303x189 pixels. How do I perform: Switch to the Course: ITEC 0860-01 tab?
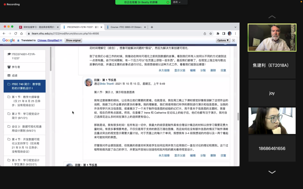click(126, 27)
